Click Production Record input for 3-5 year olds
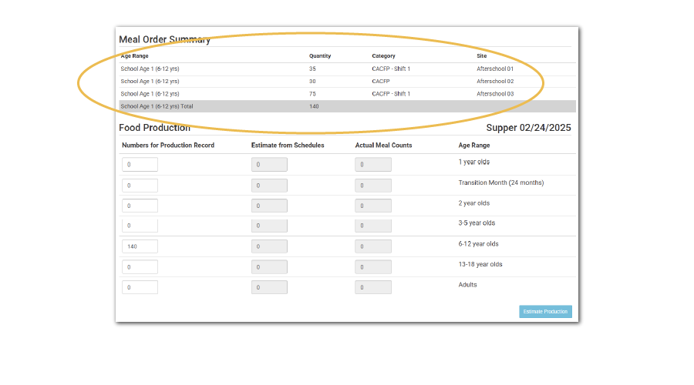This screenshot has width=694, height=385. 140,226
